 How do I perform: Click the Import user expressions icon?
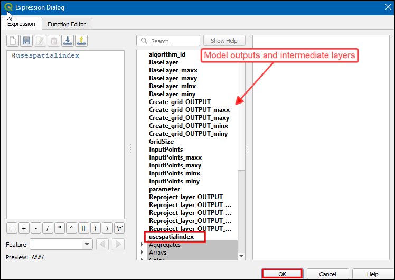[x=68, y=41]
